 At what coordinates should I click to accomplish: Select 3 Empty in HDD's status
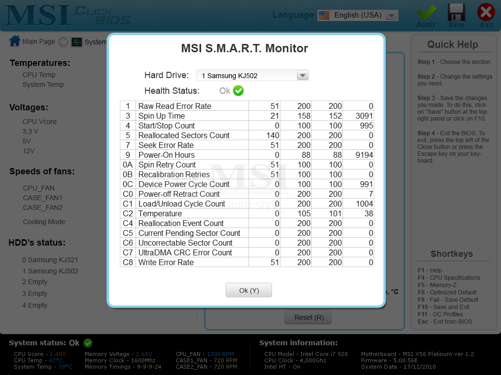[35, 293]
